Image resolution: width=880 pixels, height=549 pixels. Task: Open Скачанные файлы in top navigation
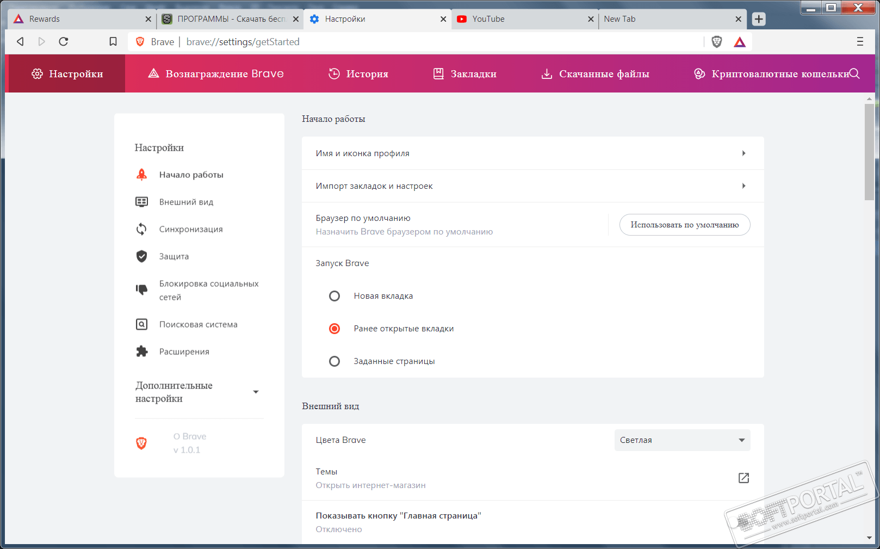pyautogui.click(x=595, y=73)
